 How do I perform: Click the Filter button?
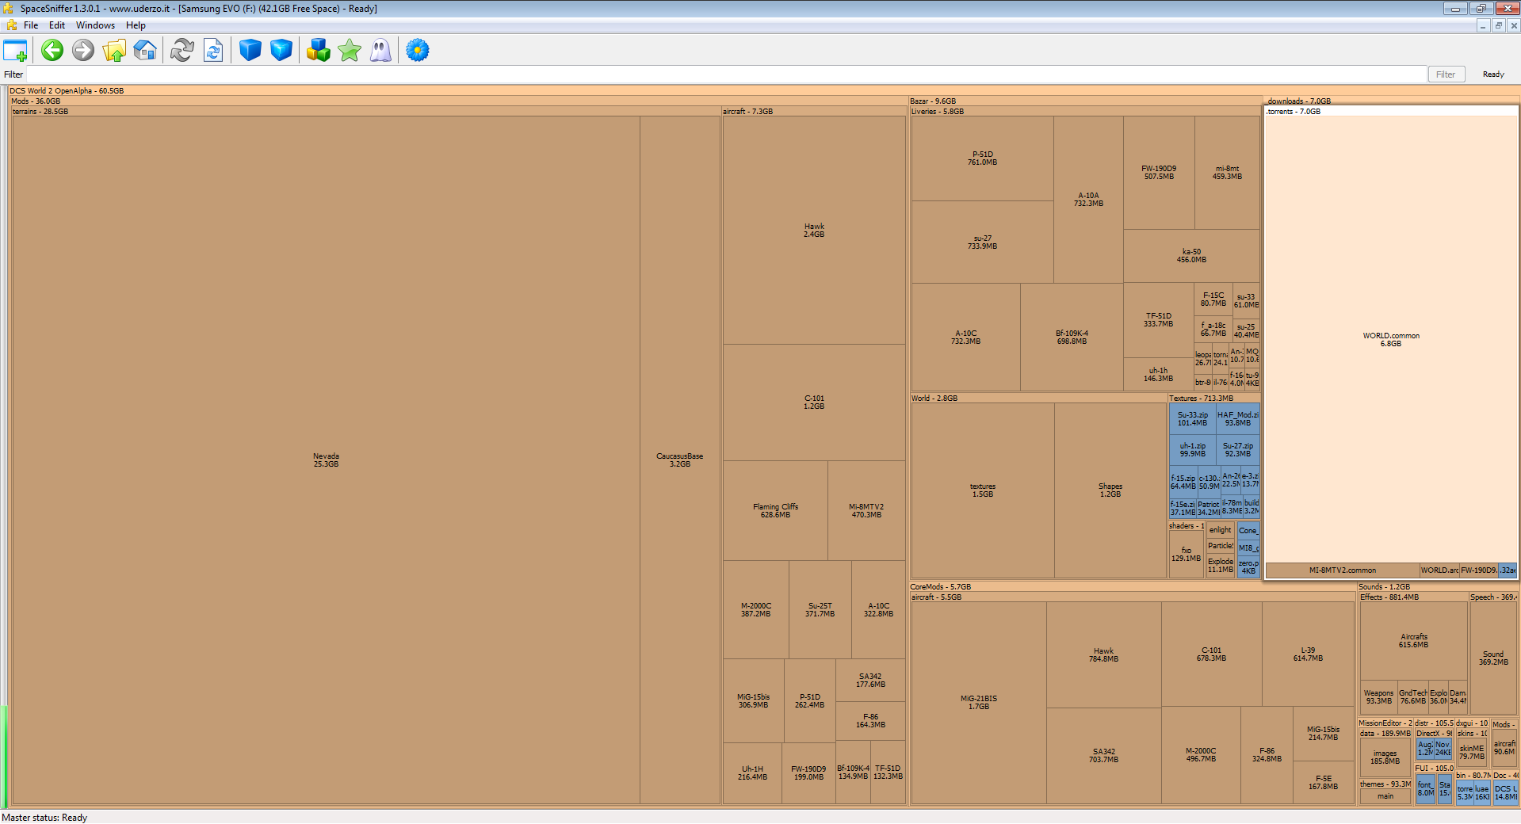[x=1446, y=74]
